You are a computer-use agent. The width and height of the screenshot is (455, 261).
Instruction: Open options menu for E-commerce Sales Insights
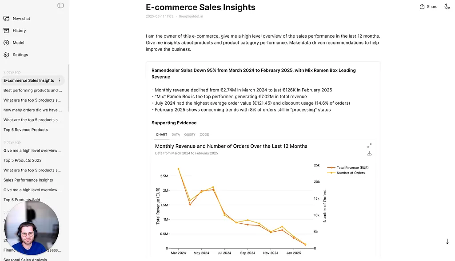[60, 80]
